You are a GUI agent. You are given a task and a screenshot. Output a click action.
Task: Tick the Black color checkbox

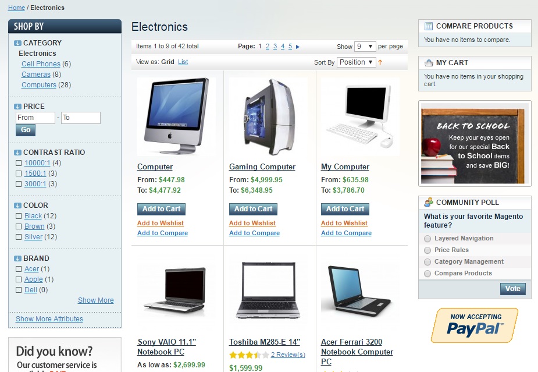pyautogui.click(x=19, y=216)
